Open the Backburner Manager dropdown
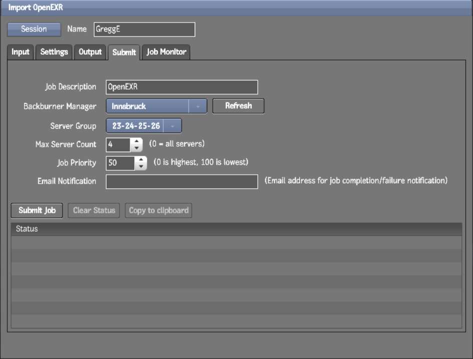Screen dimensions: 473x359 (x=198, y=106)
